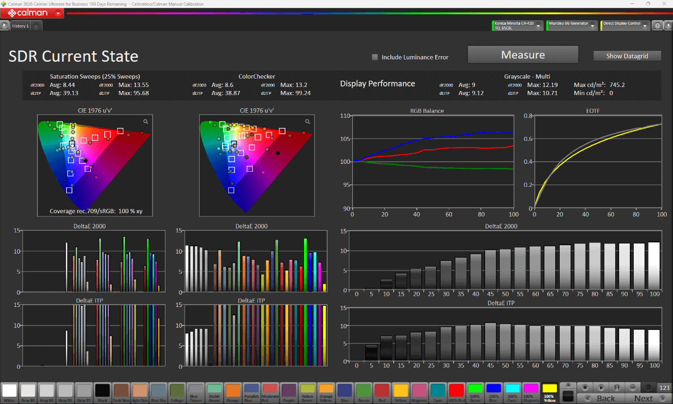673x404 pixels.
Task: Select the Bluish Green patch
Action: [213, 392]
